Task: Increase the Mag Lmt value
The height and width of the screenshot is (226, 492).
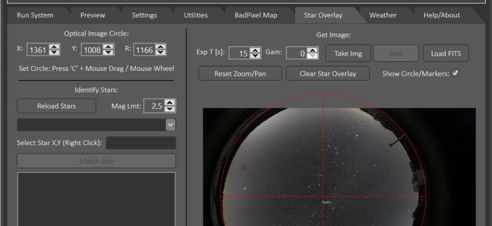Action: (x=170, y=103)
